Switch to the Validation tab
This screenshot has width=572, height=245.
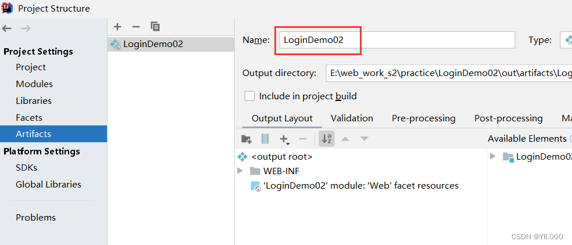(x=352, y=118)
